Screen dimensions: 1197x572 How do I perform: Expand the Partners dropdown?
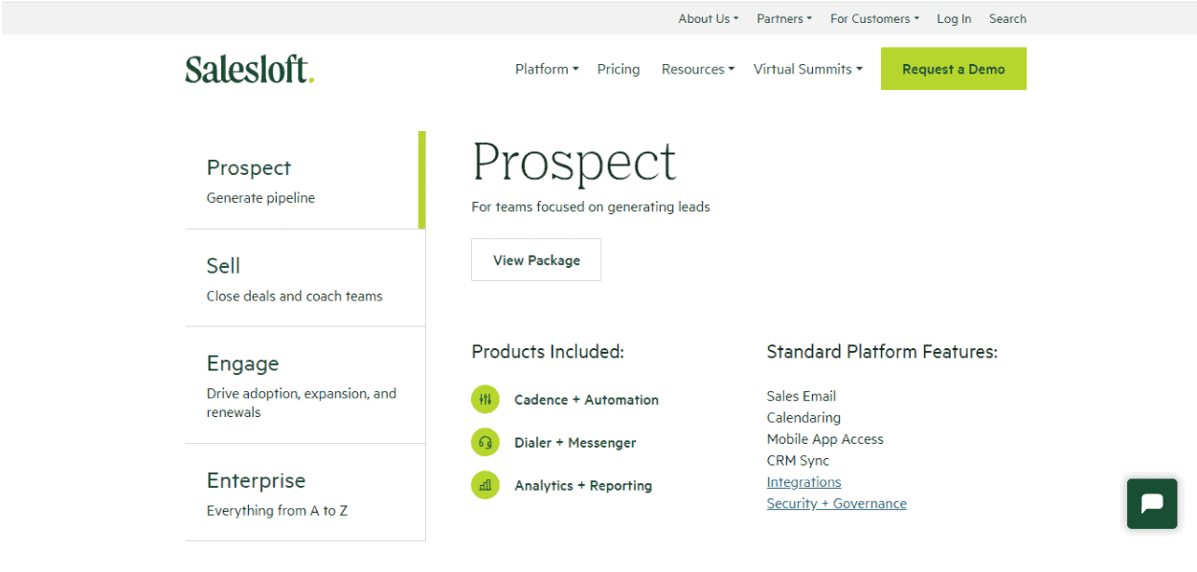(x=783, y=18)
